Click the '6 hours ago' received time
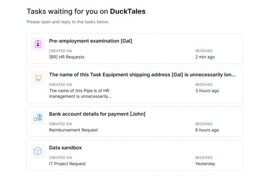This screenshot has width=270, height=177. 207,130
